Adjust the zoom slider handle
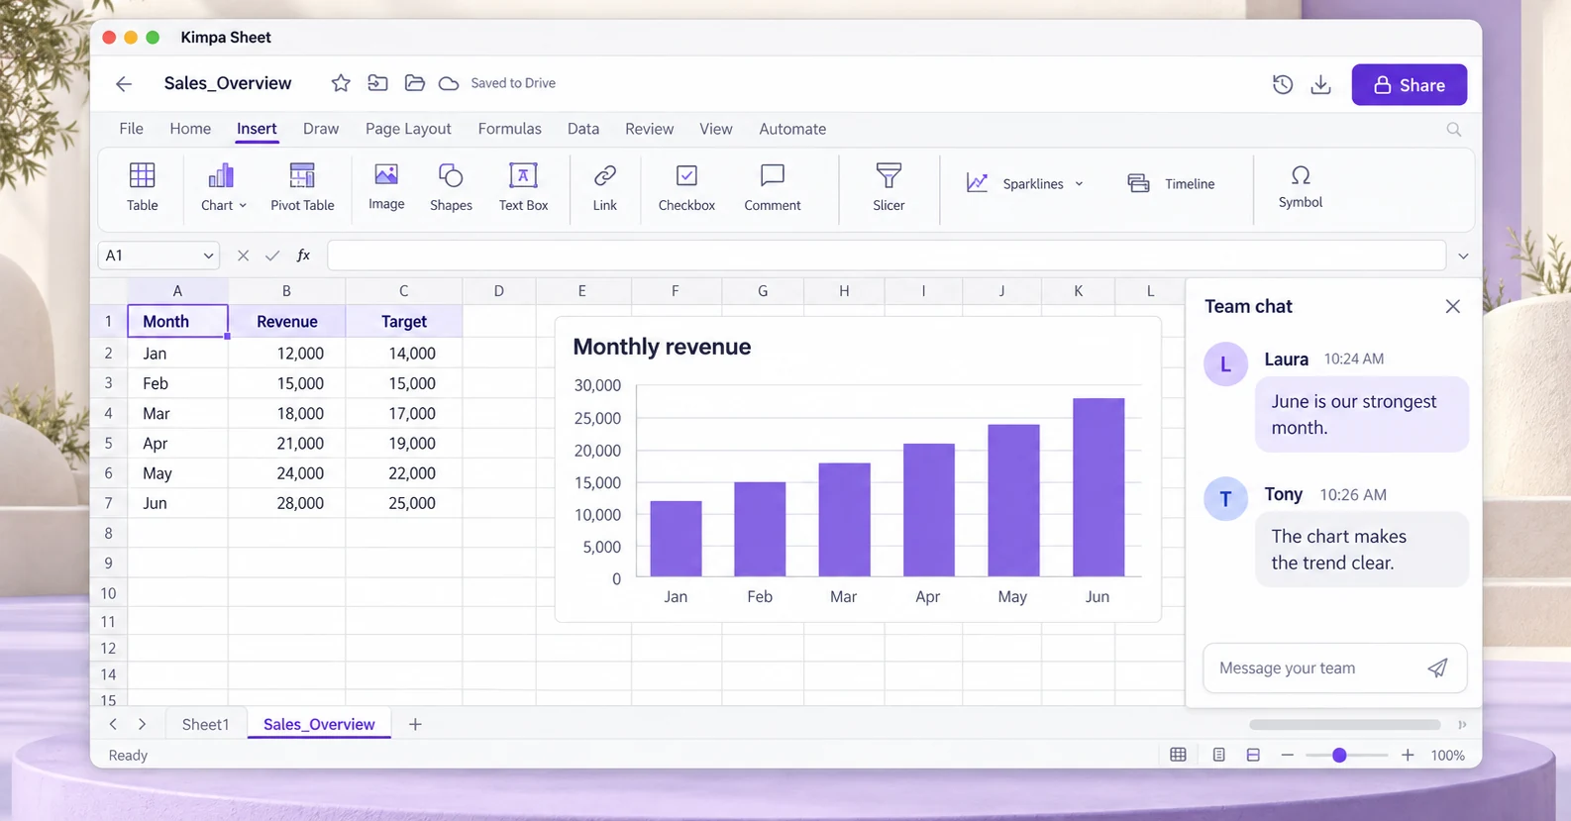The image size is (1571, 821). pyautogui.click(x=1339, y=755)
